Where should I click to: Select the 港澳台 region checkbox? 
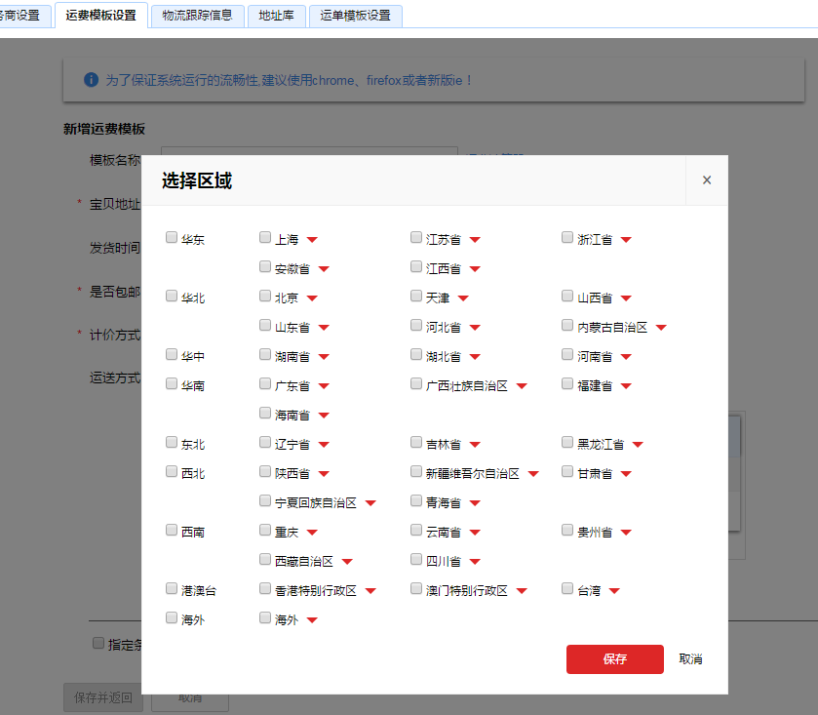coord(172,588)
